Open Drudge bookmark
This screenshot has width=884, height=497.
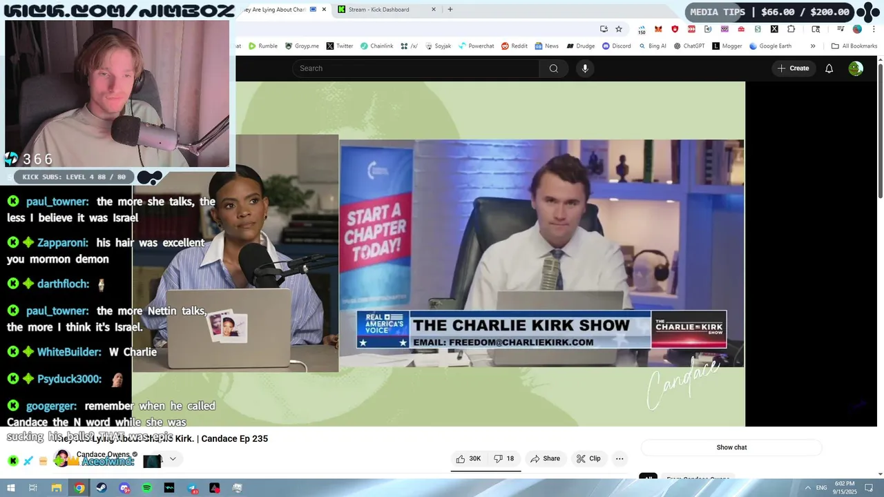click(x=581, y=46)
